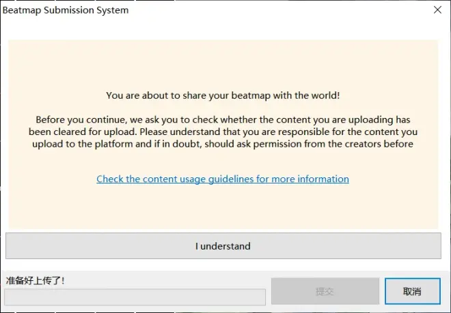Screen dimensions: 451x313
Task: Open the content usage guidelines link
Action: (x=223, y=179)
